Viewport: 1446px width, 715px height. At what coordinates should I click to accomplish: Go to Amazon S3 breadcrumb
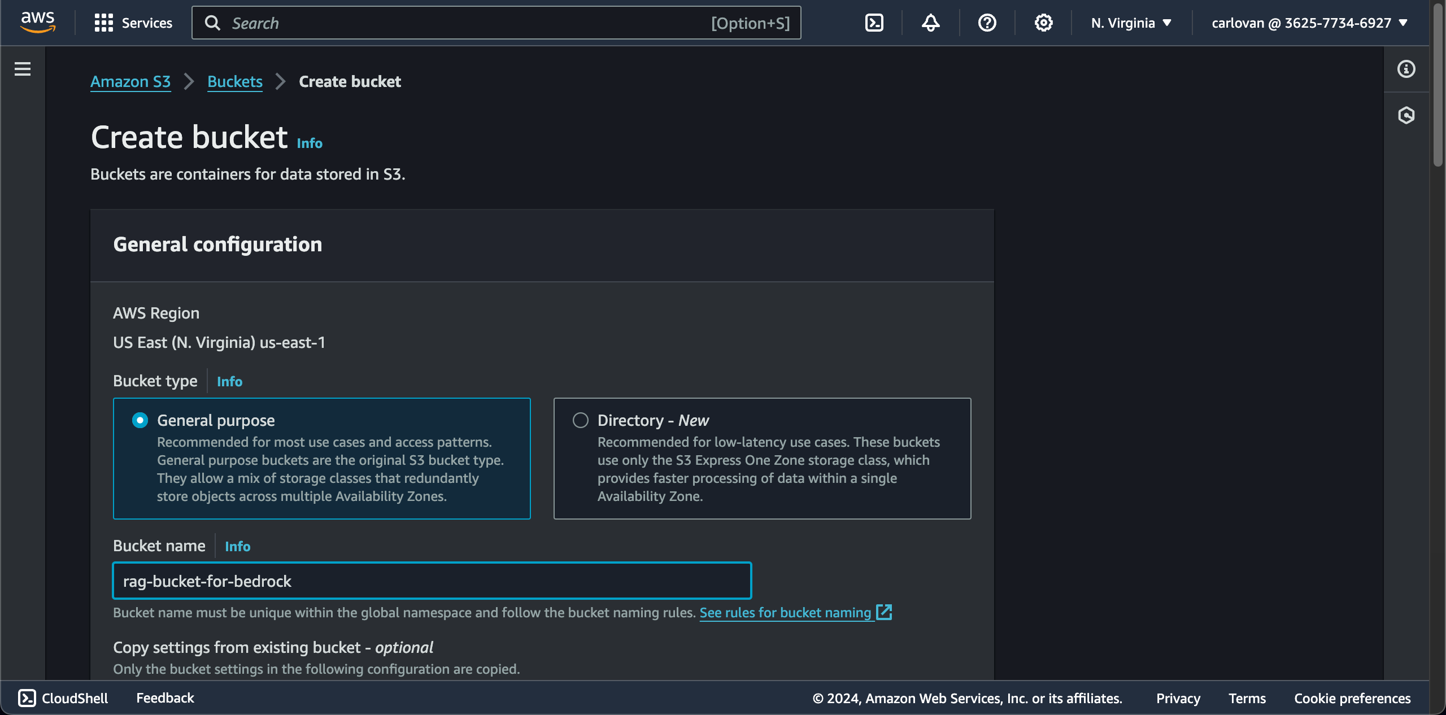(x=130, y=81)
